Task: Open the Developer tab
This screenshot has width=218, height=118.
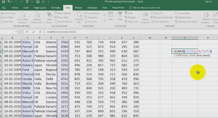Action: pos(92,8)
